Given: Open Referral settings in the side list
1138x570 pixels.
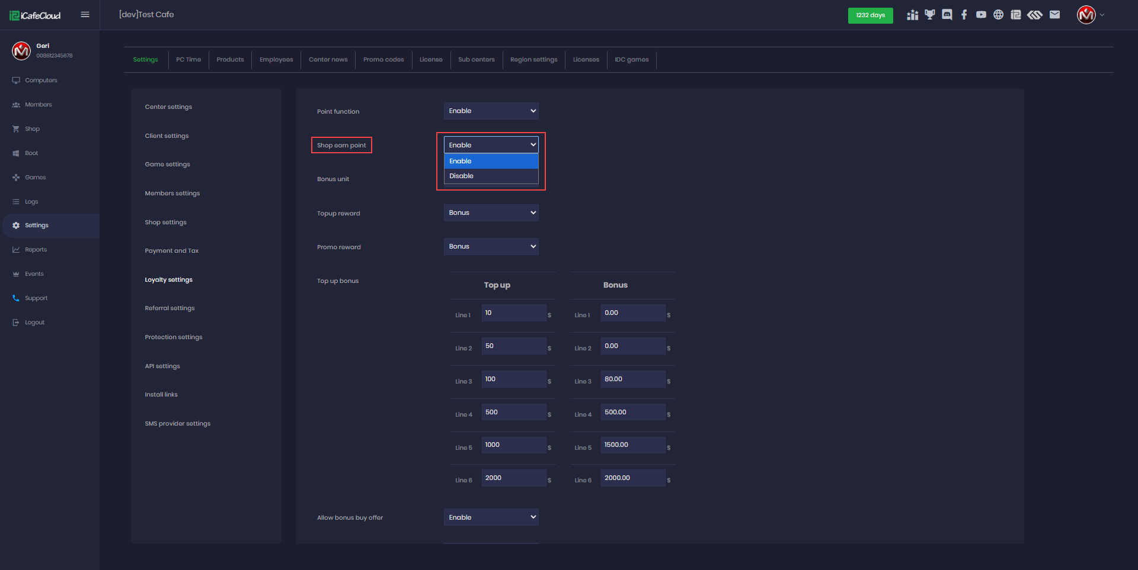Looking at the screenshot, I should pyautogui.click(x=170, y=308).
